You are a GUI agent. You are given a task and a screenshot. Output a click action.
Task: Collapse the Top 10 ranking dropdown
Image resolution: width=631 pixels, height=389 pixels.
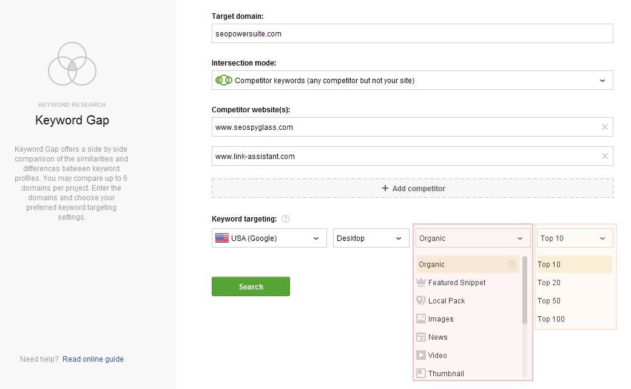point(575,238)
